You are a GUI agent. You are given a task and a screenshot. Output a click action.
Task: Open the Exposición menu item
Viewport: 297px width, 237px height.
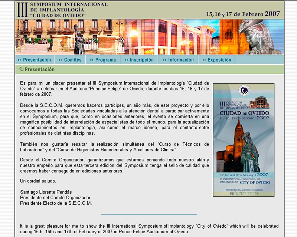[217, 60]
